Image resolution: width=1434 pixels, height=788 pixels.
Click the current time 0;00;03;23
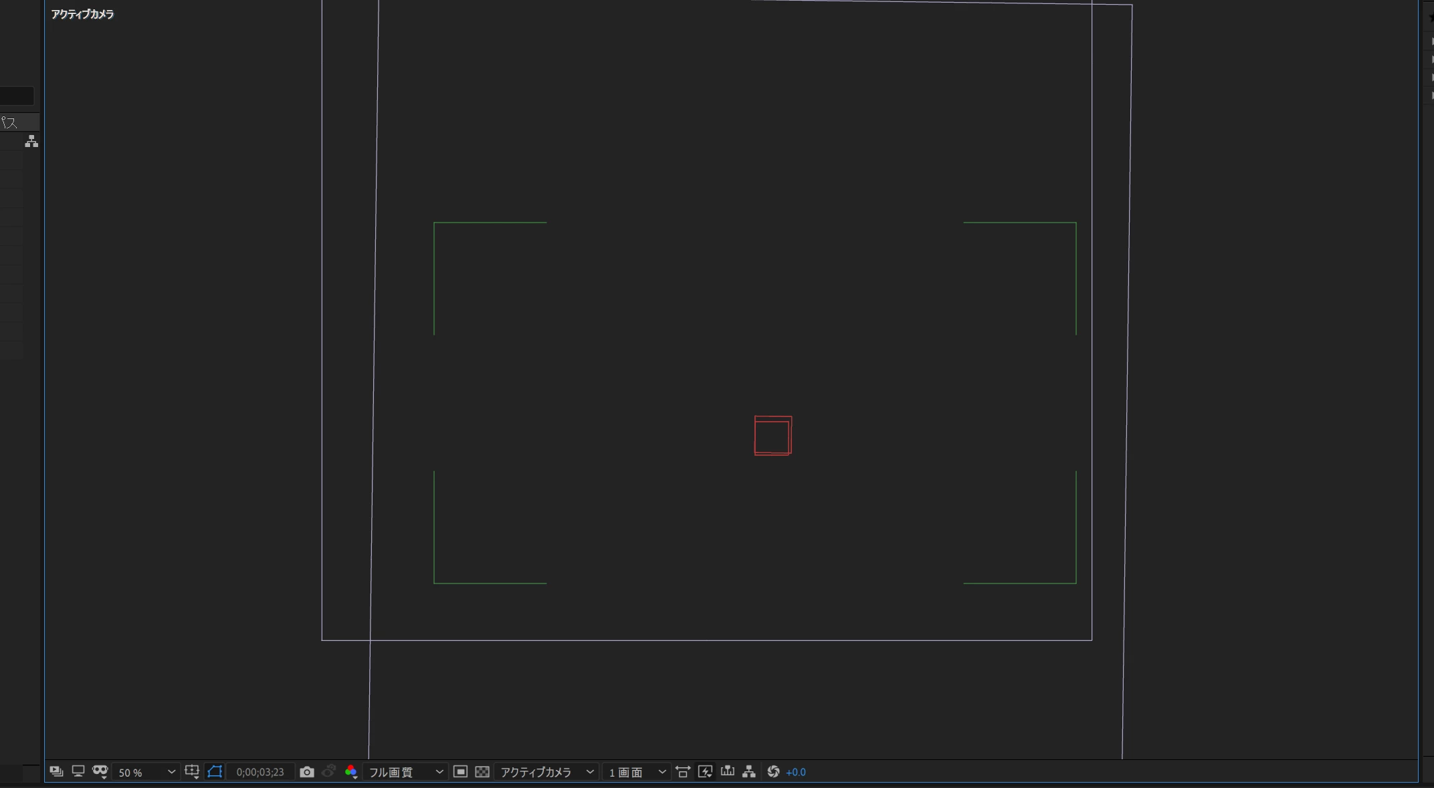(x=260, y=772)
